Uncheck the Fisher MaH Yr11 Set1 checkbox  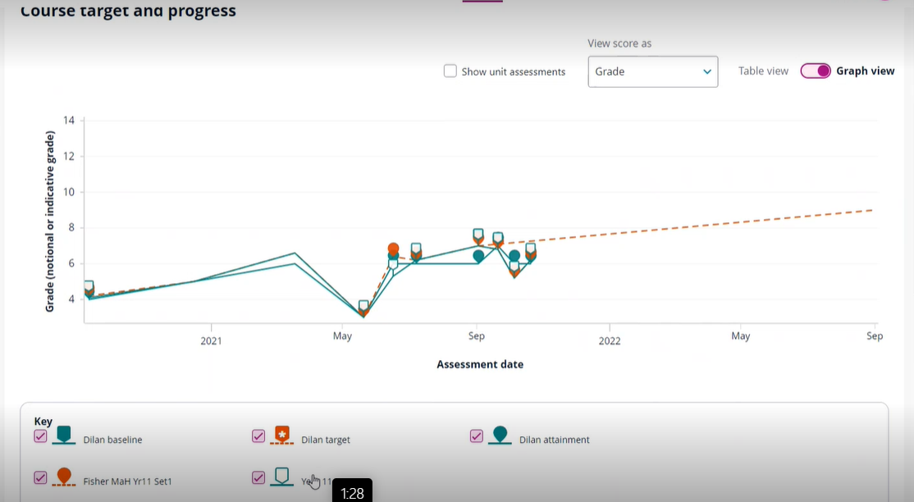[x=40, y=477]
